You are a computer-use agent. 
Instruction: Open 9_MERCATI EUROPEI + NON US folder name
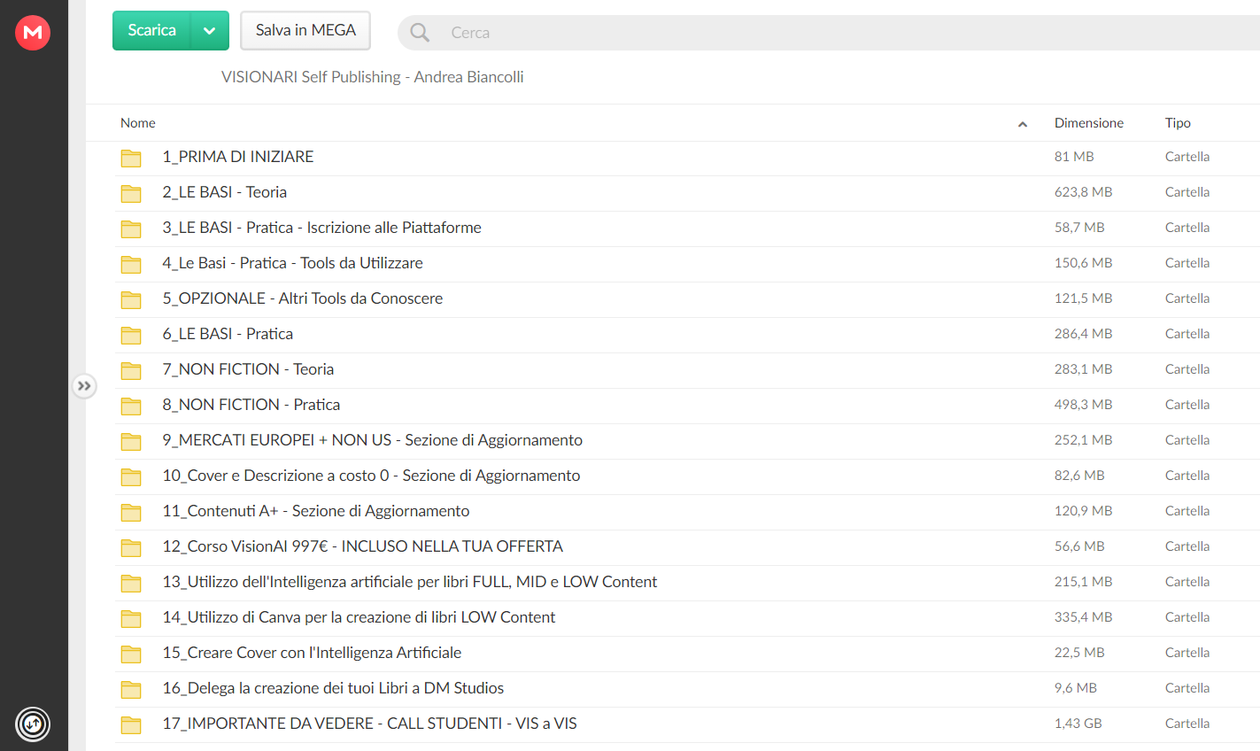coord(372,440)
